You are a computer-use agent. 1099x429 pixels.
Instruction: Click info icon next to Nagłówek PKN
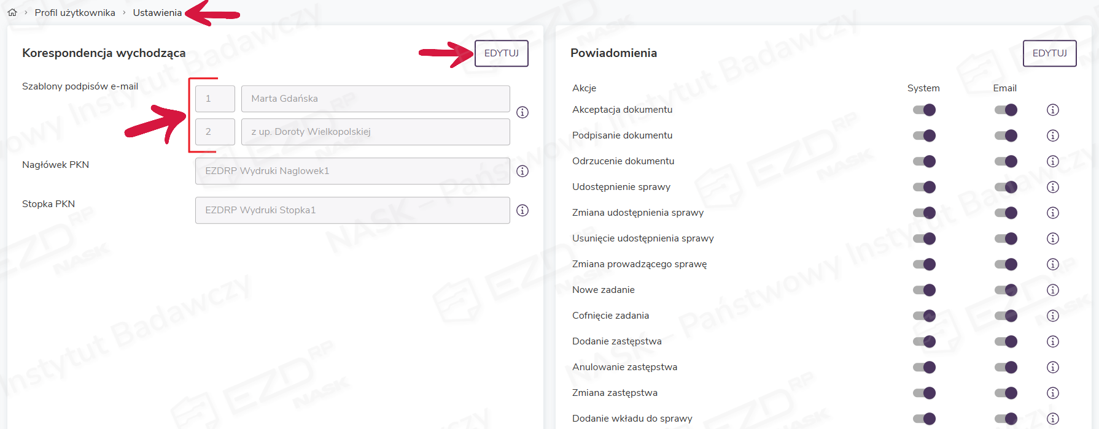click(x=522, y=171)
